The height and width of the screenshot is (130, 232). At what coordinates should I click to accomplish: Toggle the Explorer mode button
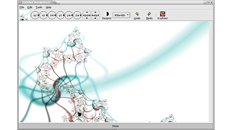pos(163,16)
